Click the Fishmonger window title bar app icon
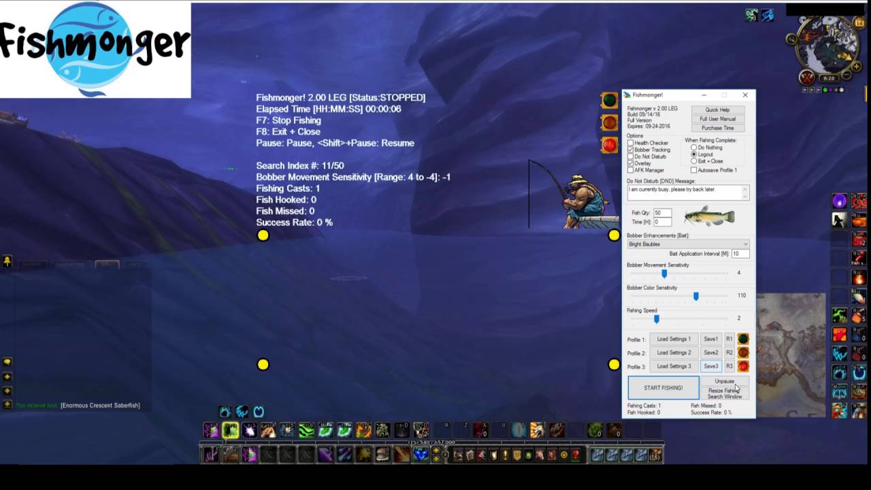The height and width of the screenshot is (490, 871). (627, 95)
